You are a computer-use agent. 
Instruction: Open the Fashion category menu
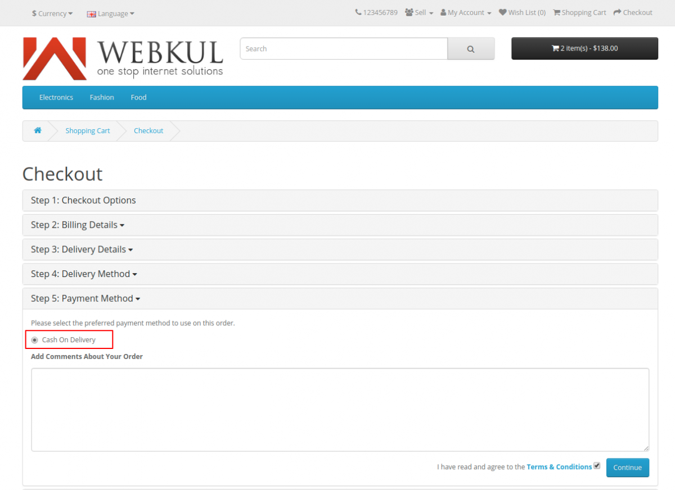point(102,97)
